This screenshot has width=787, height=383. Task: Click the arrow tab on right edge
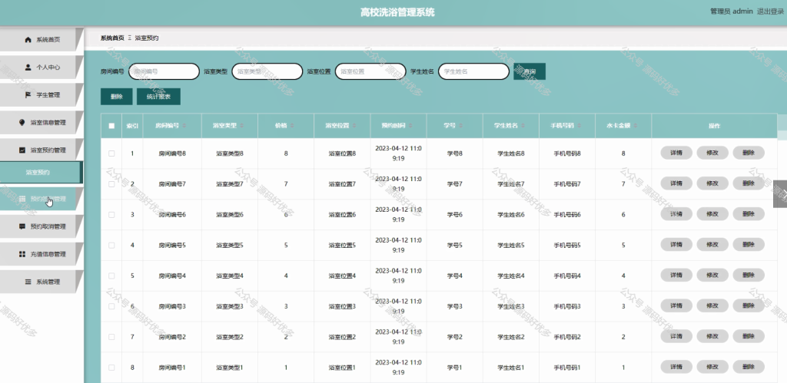tap(781, 193)
